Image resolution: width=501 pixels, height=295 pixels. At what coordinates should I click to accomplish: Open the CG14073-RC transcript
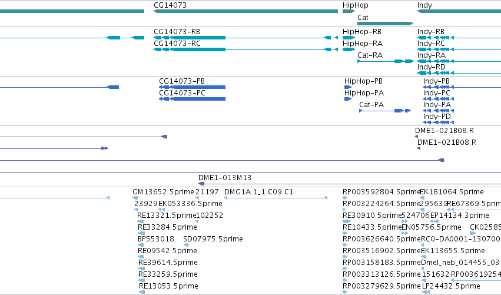pos(245,49)
